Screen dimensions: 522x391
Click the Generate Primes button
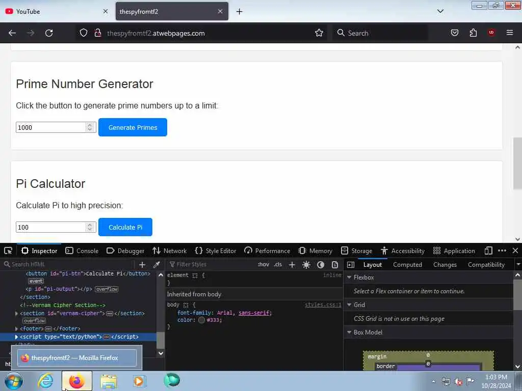(133, 127)
